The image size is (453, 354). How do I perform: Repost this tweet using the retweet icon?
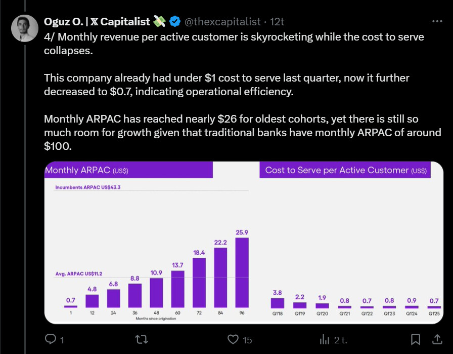143,339
